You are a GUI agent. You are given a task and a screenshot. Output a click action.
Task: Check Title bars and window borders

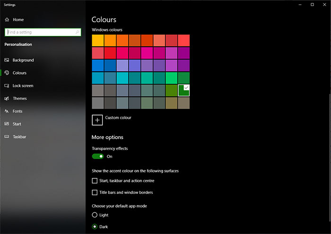(x=95, y=192)
